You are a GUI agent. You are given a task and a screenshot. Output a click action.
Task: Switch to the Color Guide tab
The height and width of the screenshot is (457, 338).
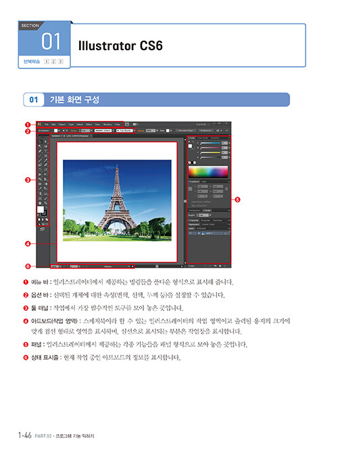[203, 138]
